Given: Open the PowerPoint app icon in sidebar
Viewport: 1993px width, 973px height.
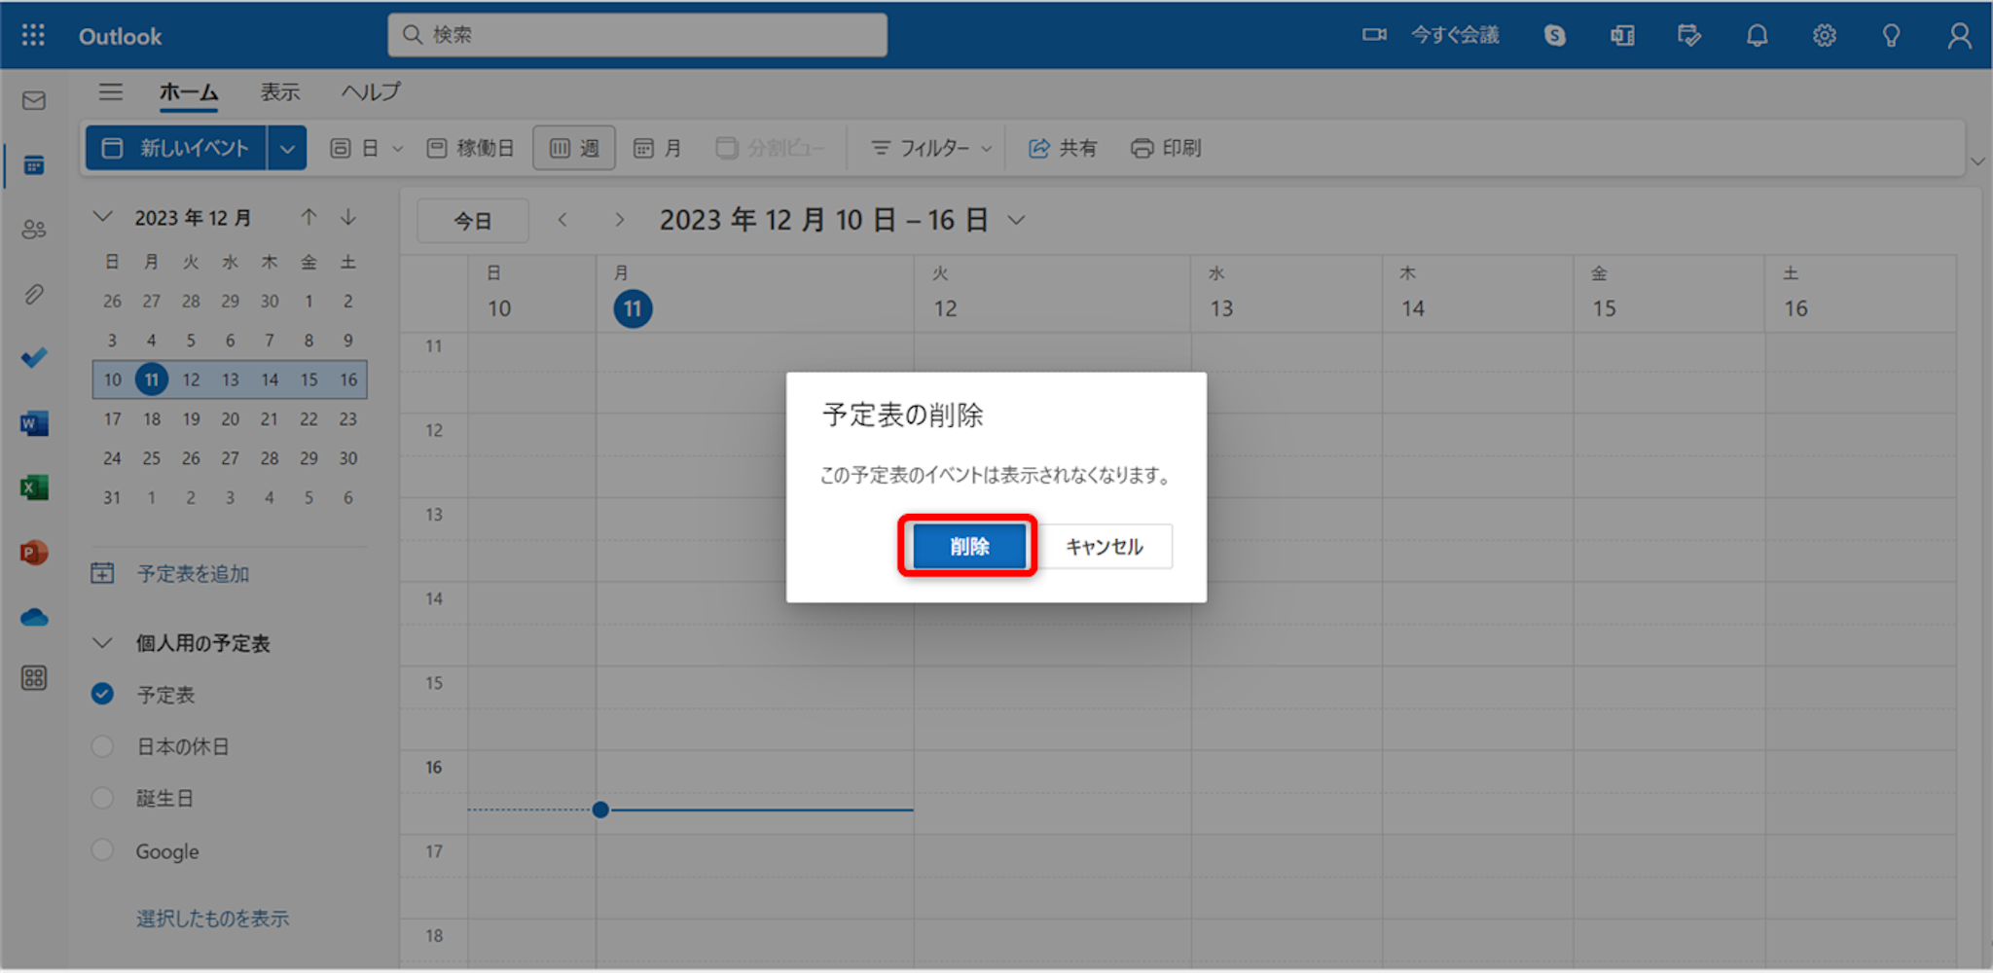Looking at the screenshot, I should point(34,553).
